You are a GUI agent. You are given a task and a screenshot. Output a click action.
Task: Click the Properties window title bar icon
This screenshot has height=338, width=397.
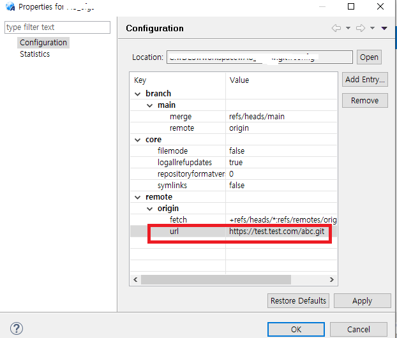point(10,6)
